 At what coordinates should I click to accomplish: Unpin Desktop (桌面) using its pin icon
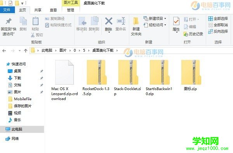[x=42, y=71]
